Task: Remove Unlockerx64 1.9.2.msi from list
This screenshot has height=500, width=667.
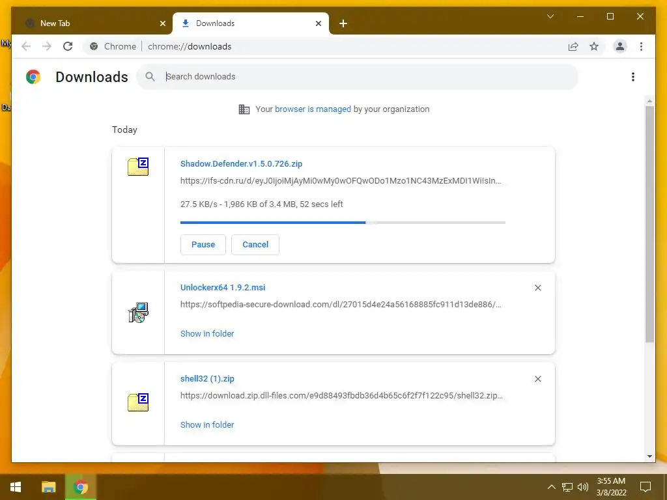Action: 537,288
